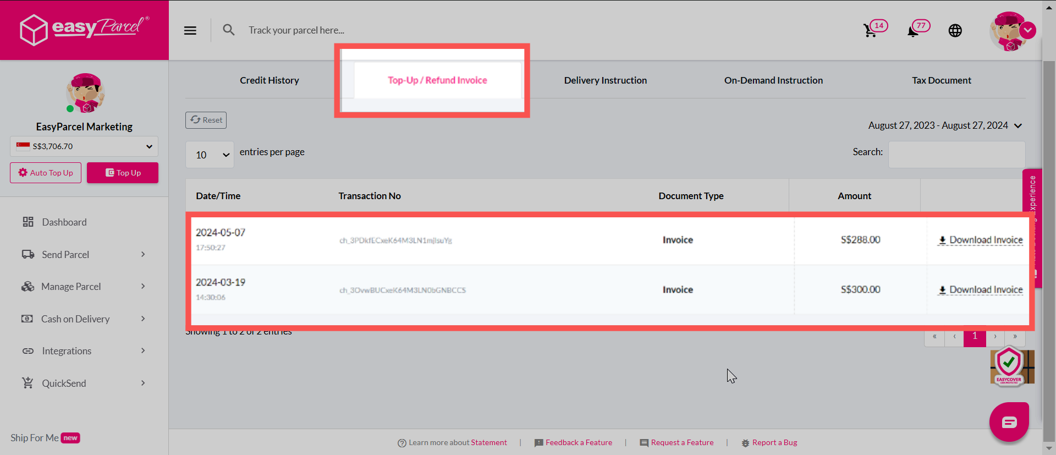Open the shopping cart icon
Image resolution: width=1056 pixels, height=455 pixels.
(870, 30)
